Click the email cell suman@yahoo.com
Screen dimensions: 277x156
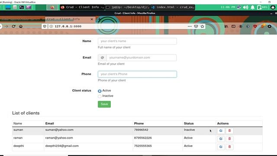click(x=59, y=130)
